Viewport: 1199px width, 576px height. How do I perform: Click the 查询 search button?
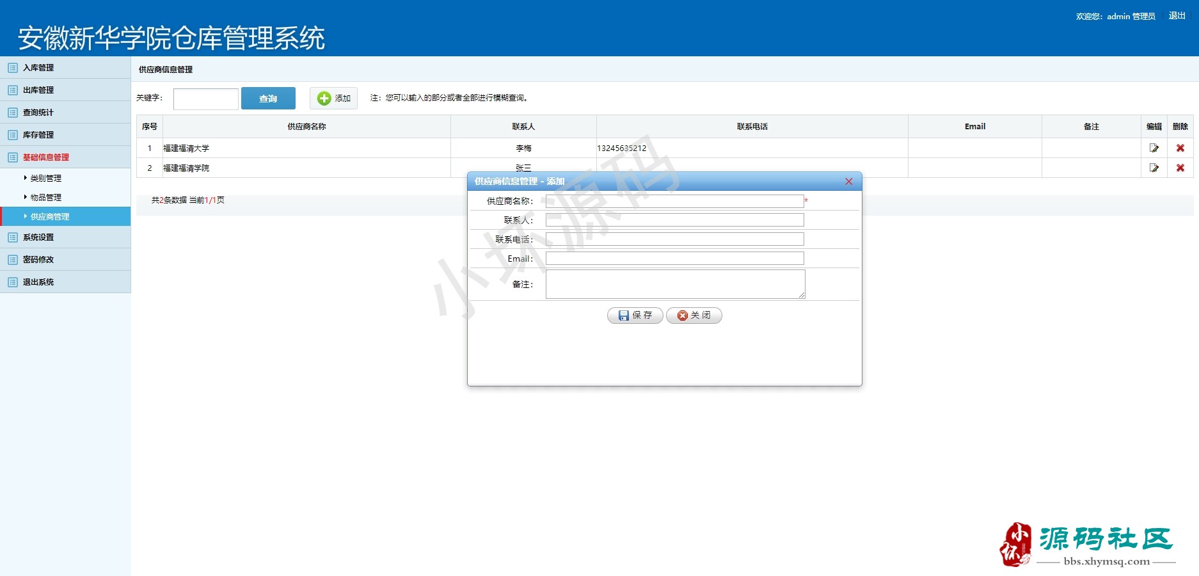point(268,99)
